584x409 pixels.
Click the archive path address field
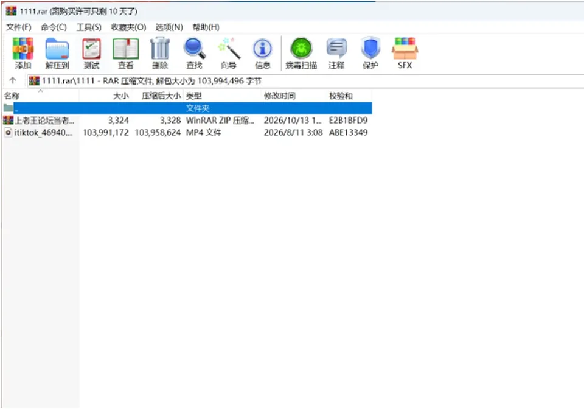click(305, 81)
